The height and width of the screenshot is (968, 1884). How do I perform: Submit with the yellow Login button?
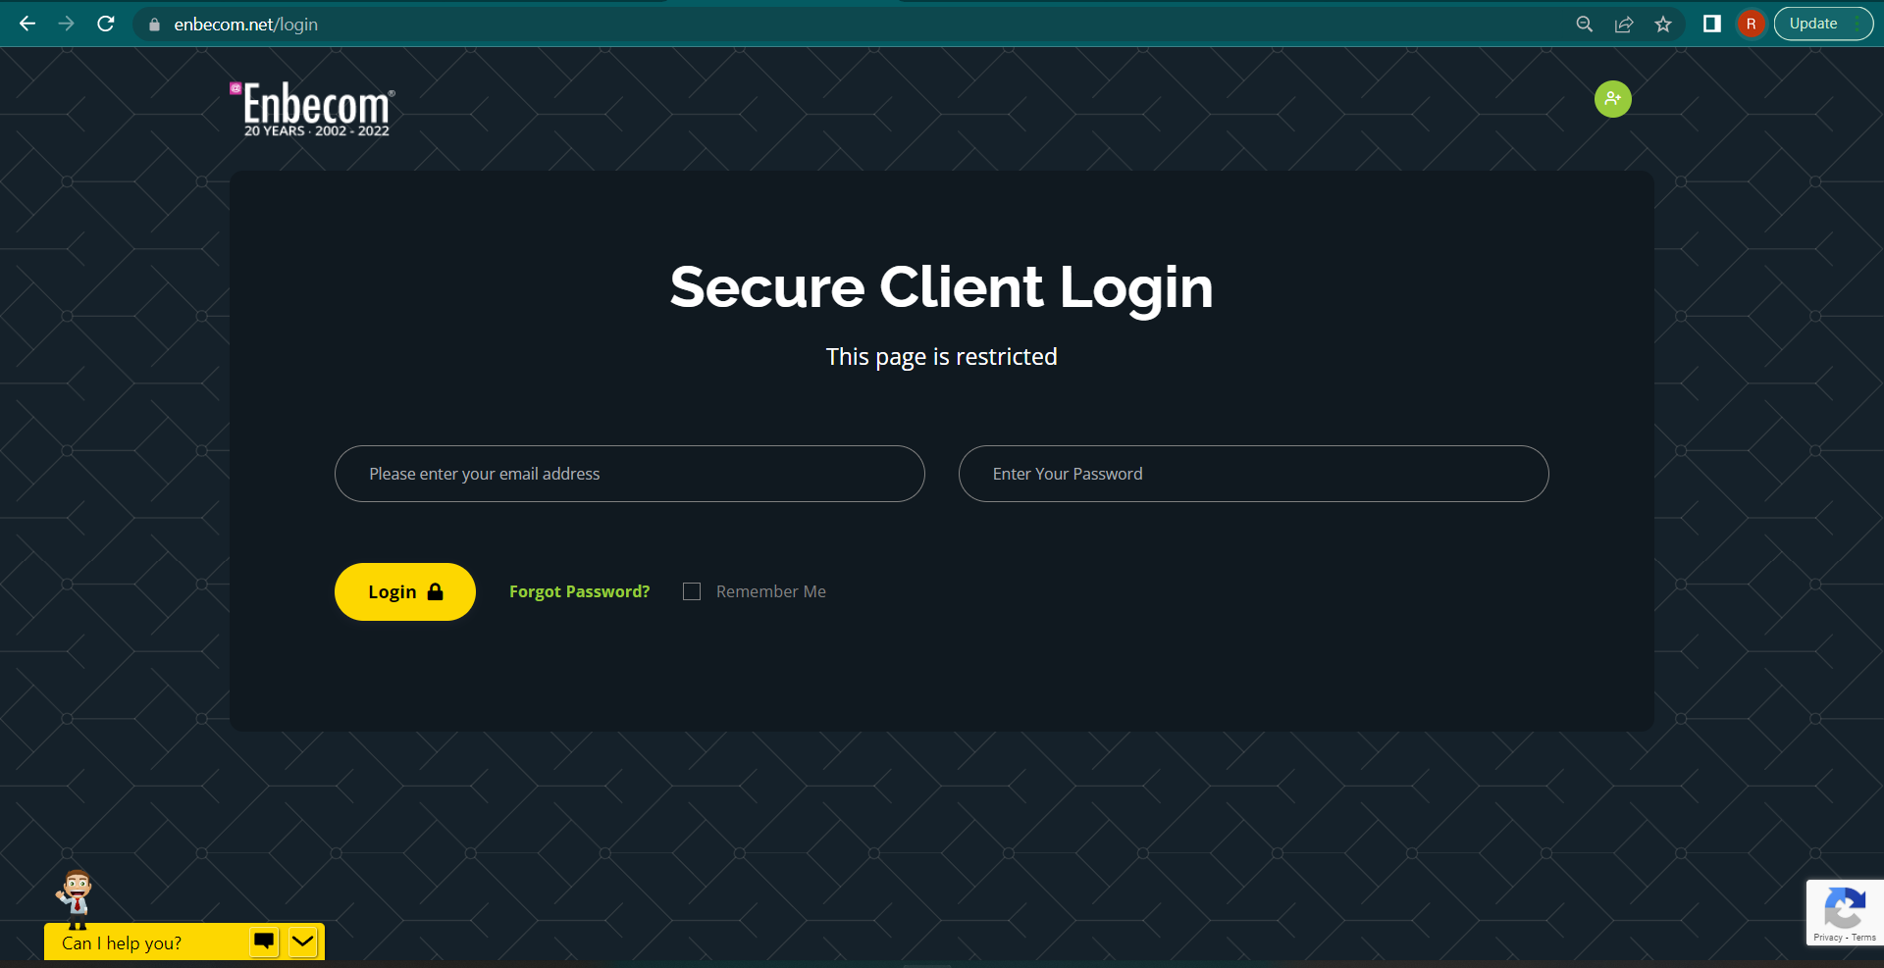[x=405, y=591]
